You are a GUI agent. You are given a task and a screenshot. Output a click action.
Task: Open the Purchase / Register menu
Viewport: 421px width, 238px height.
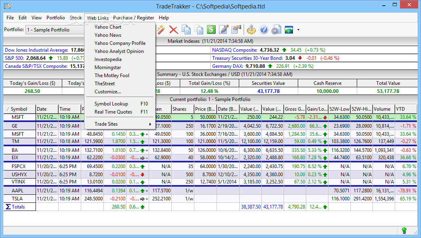[x=133, y=18]
